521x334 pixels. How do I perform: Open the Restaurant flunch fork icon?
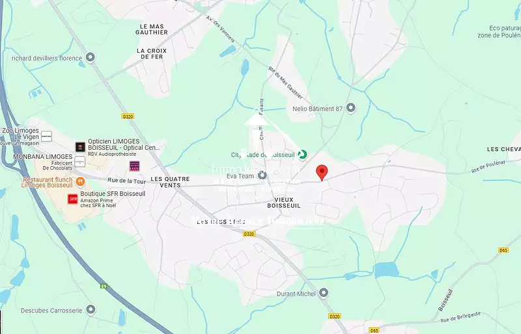(80, 182)
